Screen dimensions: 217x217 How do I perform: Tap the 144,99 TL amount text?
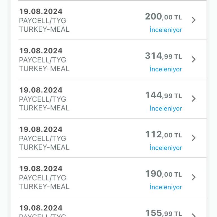coord(163,96)
